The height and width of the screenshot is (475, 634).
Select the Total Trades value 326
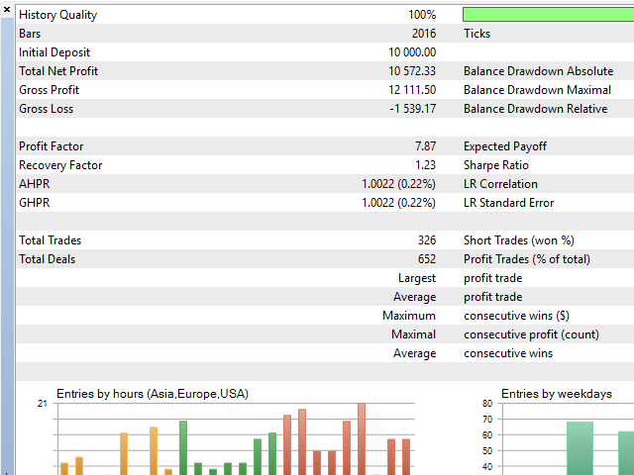426,240
